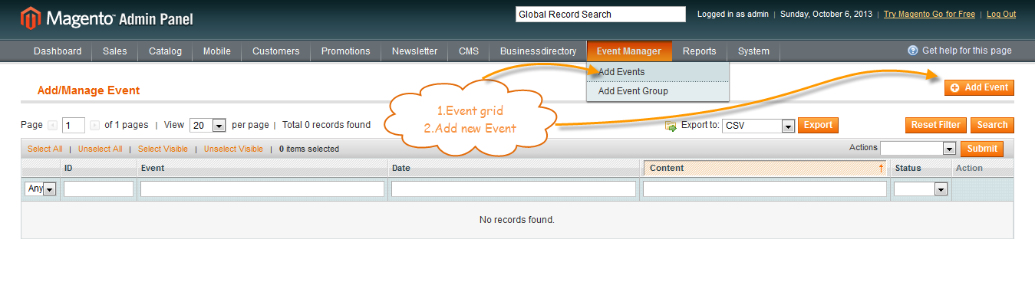Open the Dashboard menu

(58, 51)
